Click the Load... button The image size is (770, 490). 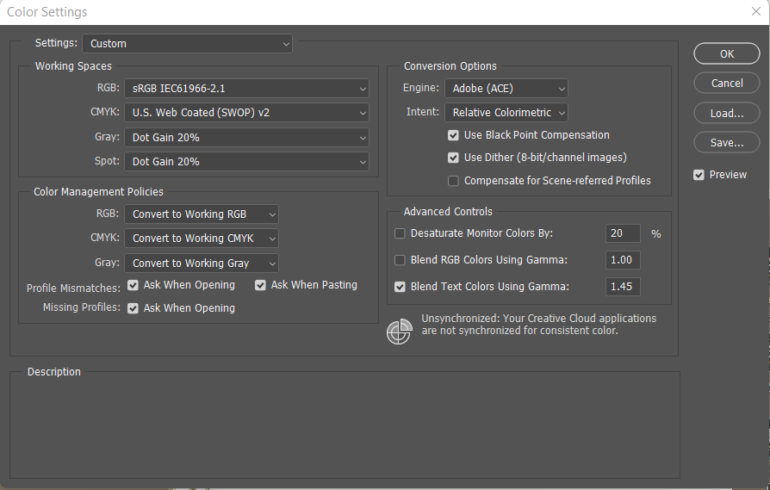[x=727, y=113]
